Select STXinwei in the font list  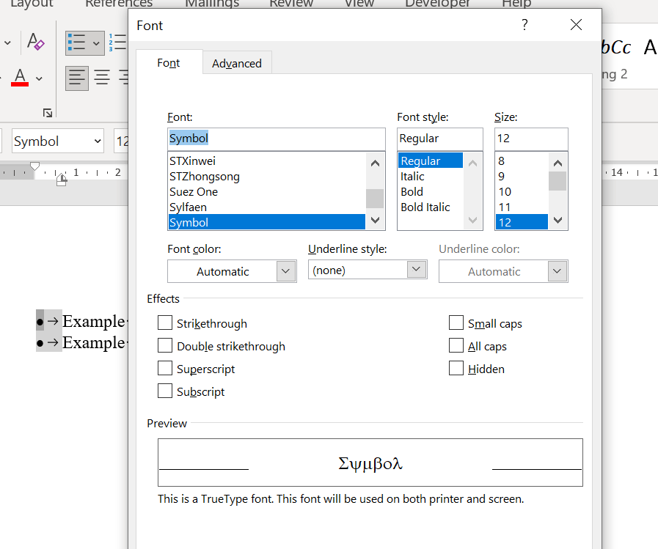(x=267, y=161)
